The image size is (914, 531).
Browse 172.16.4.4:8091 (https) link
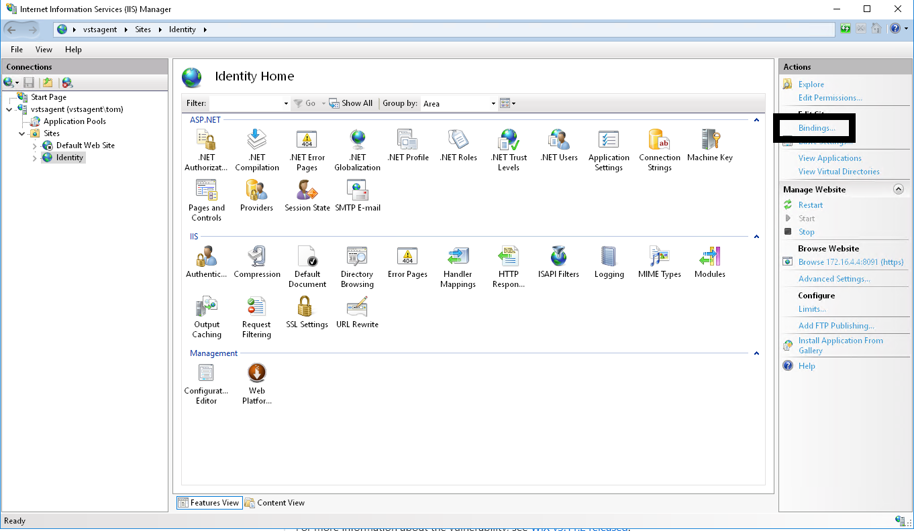click(x=851, y=262)
